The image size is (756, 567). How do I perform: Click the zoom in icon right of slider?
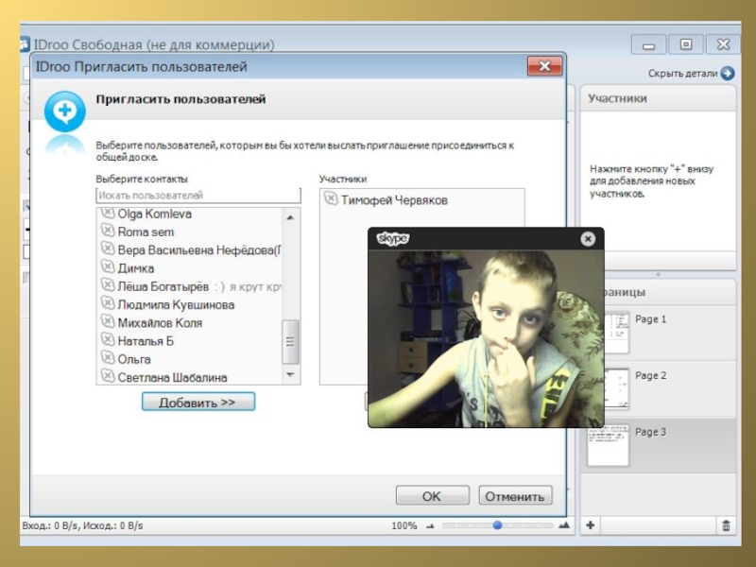click(x=564, y=525)
